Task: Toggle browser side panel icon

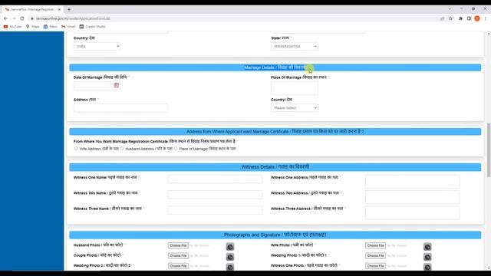Action: (x=469, y=18)
